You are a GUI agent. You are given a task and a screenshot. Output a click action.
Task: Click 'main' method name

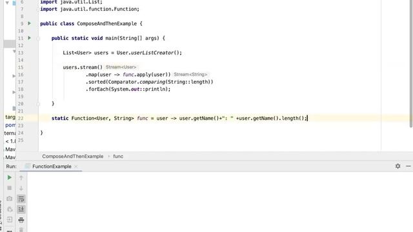point(111,38)
